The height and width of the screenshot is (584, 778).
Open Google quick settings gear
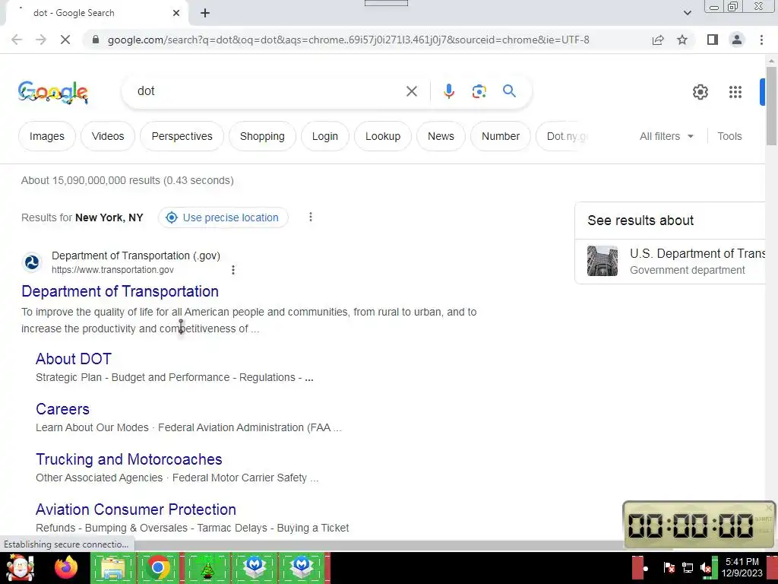tap(700, 92)
